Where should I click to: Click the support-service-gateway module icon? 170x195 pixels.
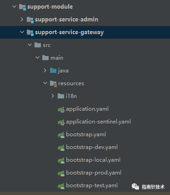tap(30, 33)
